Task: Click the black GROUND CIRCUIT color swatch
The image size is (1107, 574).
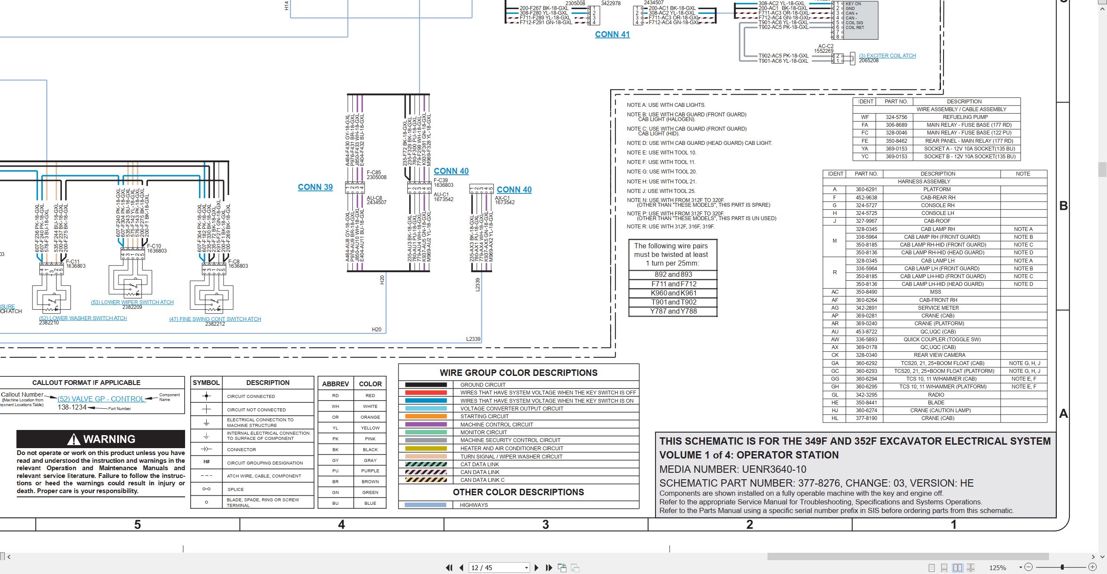Action: (x=426, y=385)
